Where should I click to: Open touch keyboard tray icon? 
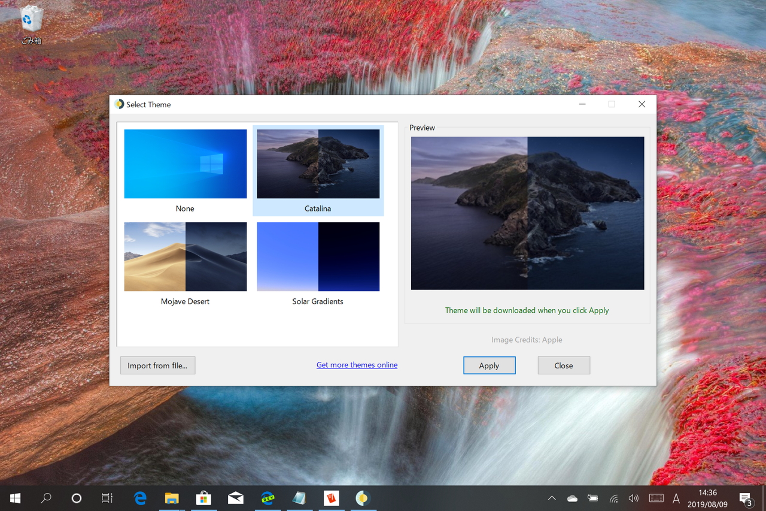click(x=656, y=498)
